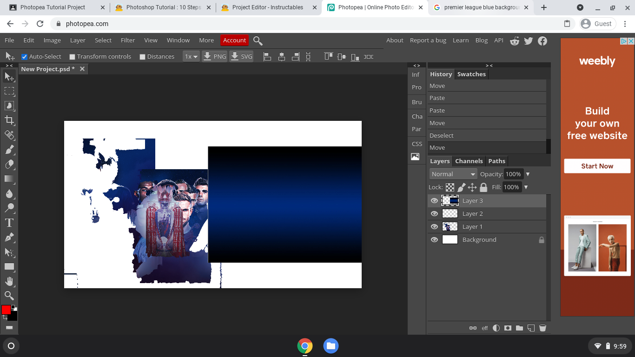
Task: Switch to the Channels tab
Action: pos(469,161)
